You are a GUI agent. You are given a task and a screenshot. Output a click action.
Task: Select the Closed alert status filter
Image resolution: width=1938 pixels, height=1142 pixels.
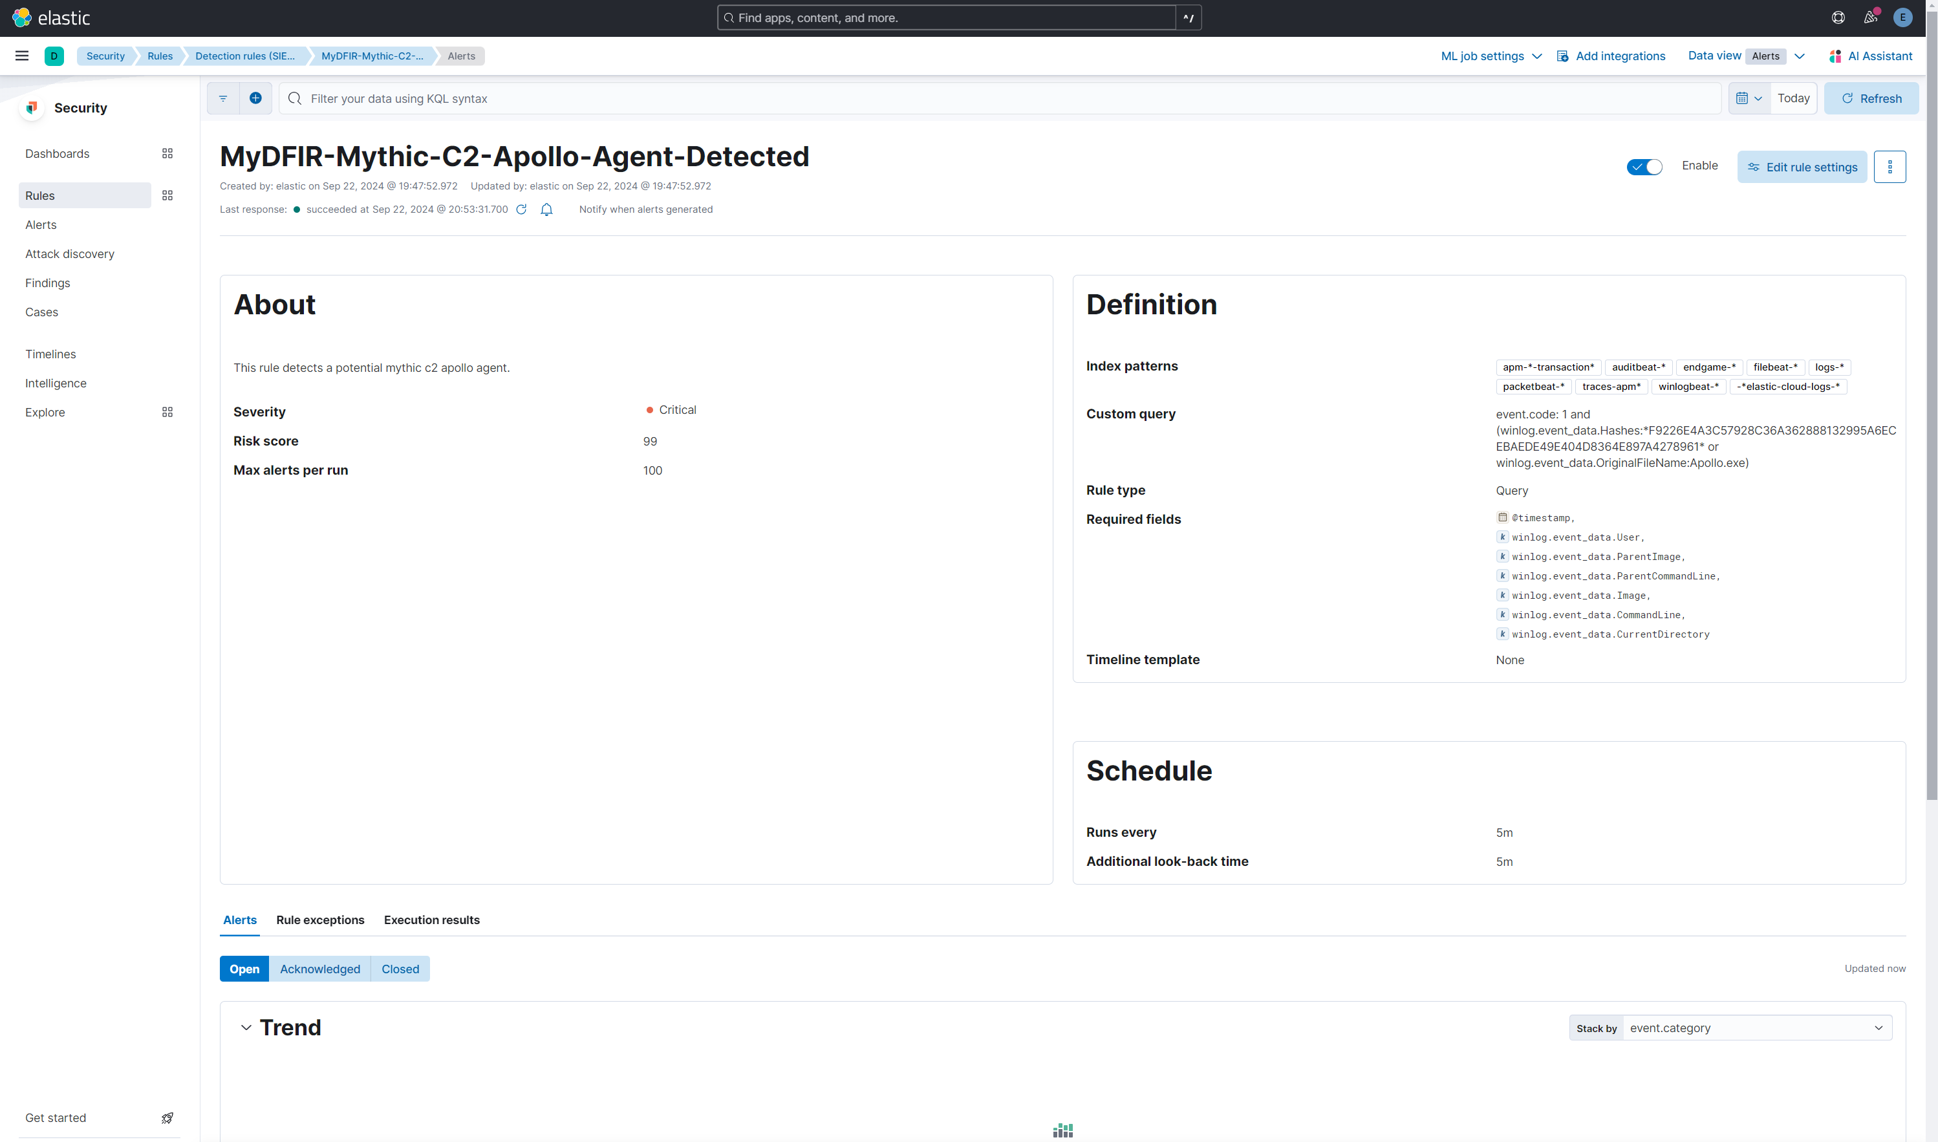point(400,969)
